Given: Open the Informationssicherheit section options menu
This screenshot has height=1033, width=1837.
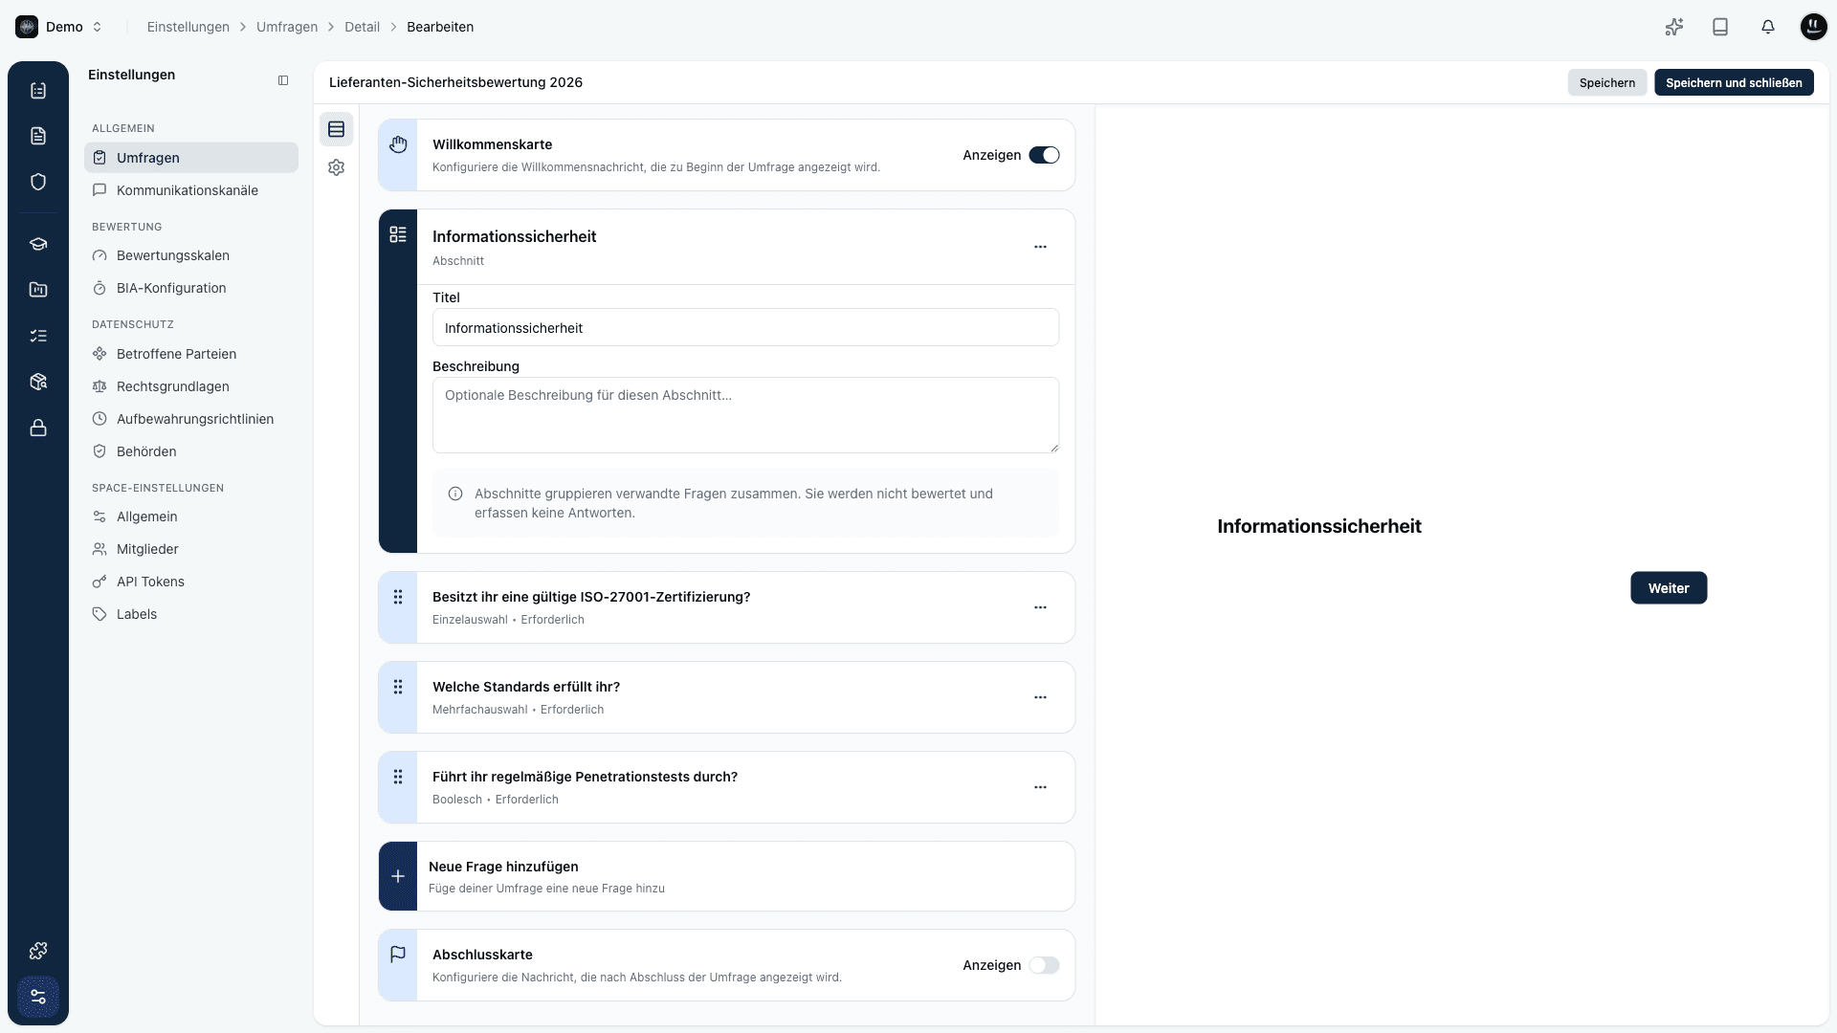Looking at the screenshot, I should tap(1040, 247).
